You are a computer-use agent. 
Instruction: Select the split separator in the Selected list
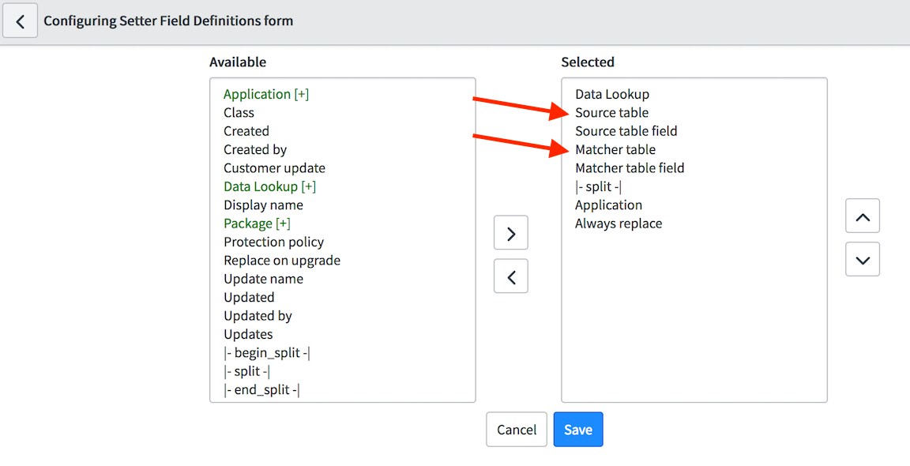point(598,187)
